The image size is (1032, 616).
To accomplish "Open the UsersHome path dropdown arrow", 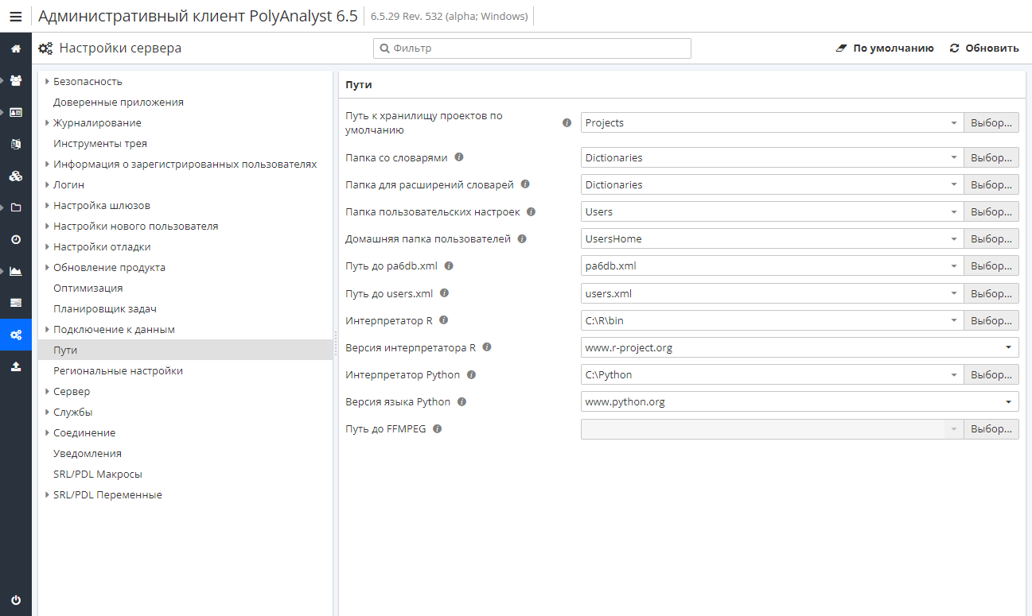I will (x=954, y=238).
